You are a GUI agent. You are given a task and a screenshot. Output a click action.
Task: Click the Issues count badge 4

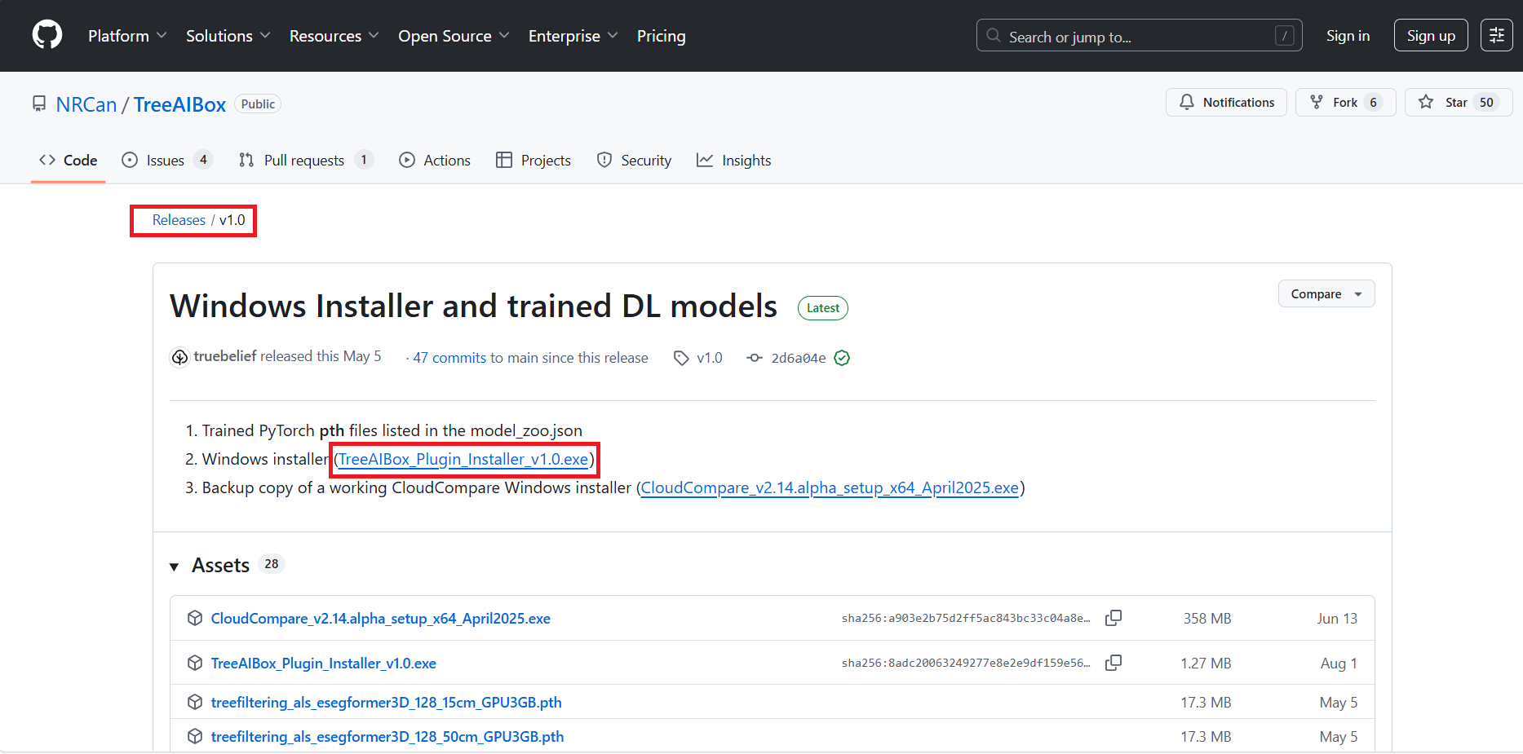(x=203, y=160)
